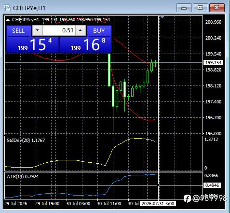Select the StdDev(20) indicator label
The height and width of the screenshot is (213, 230).
coord(26,141)
